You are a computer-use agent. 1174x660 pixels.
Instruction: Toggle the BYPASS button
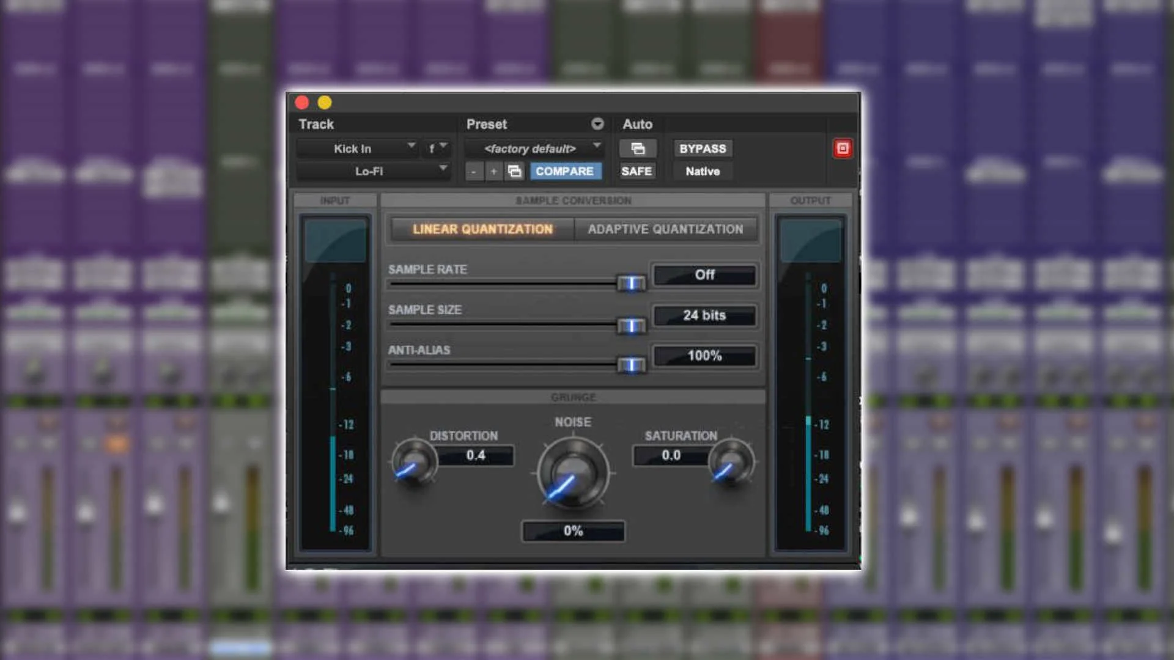point(703,148)
